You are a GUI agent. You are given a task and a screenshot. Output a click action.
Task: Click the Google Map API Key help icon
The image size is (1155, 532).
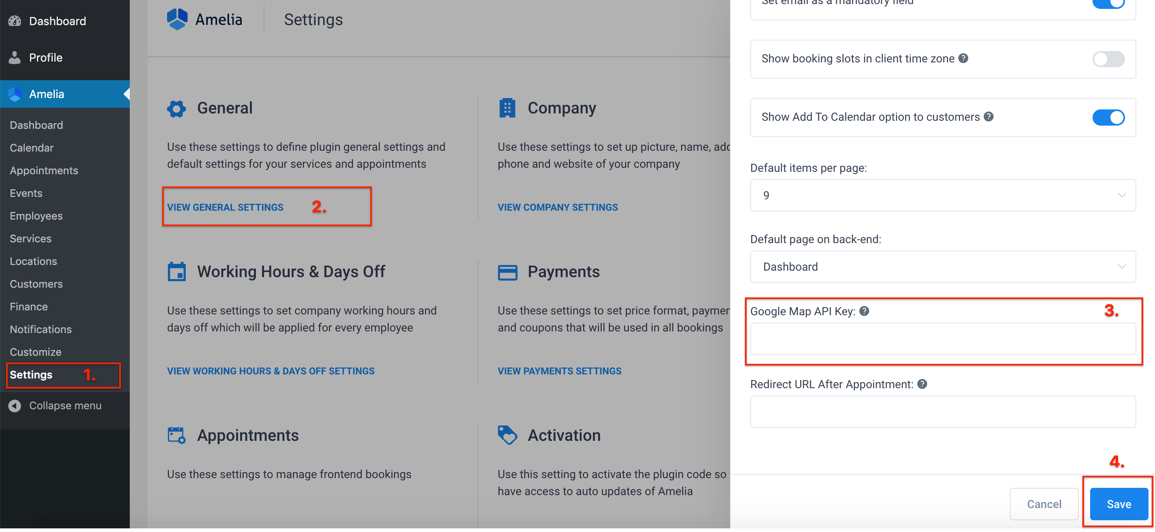(x=863, y=311)
